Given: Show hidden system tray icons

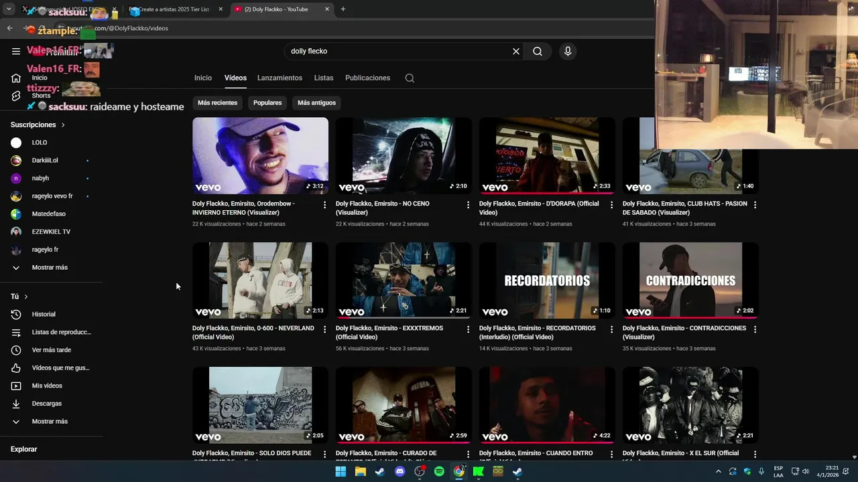Looking at the screenshot, I should tap(719, 471).
